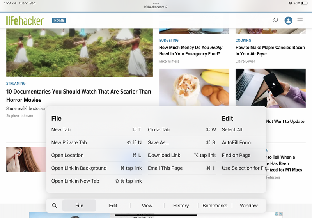Tap the shortcut overlay search icon
Image resolution: width=312 pixels, height=218 pixels.
[x=55, y=206]
